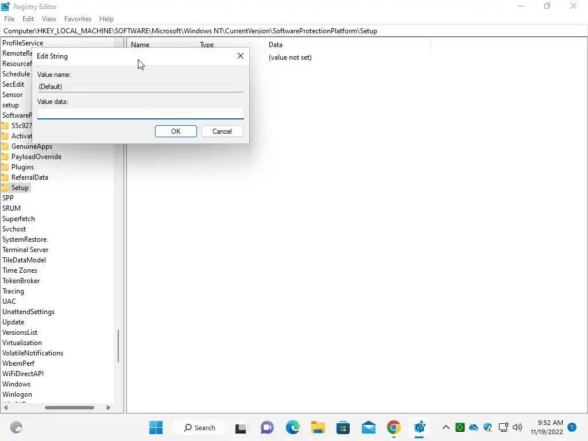Select the ReferralData folder icon
The width and height of the screenshot is (588, 441).
(x=5, y=177)
